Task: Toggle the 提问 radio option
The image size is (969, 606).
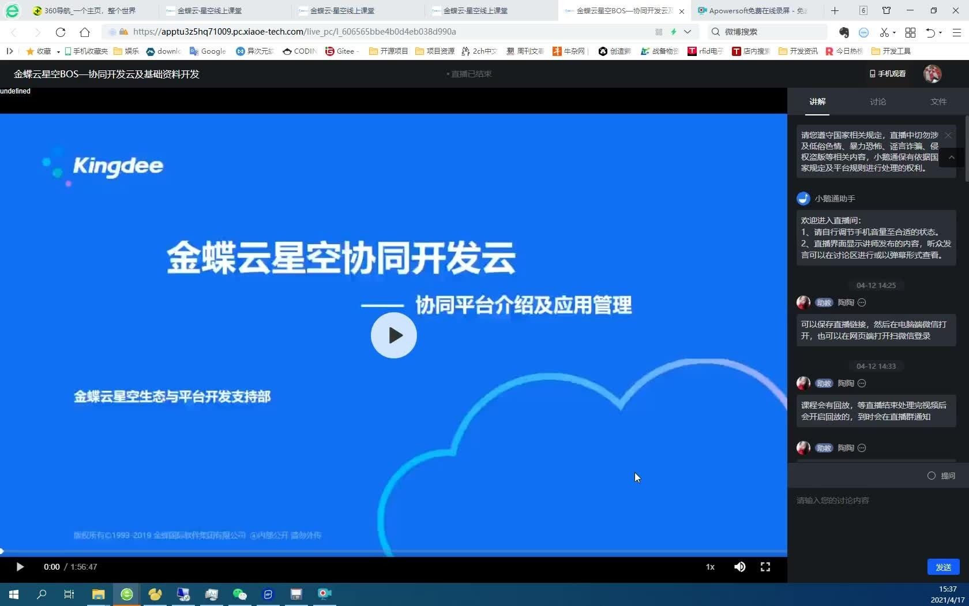Action: (931, 476)
